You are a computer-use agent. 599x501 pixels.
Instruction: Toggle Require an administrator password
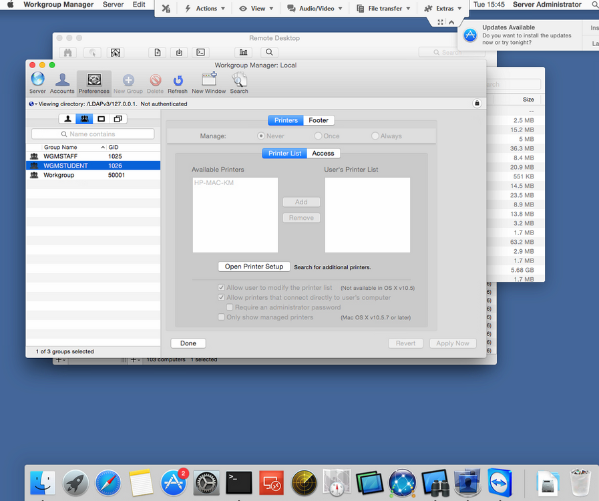230,307
